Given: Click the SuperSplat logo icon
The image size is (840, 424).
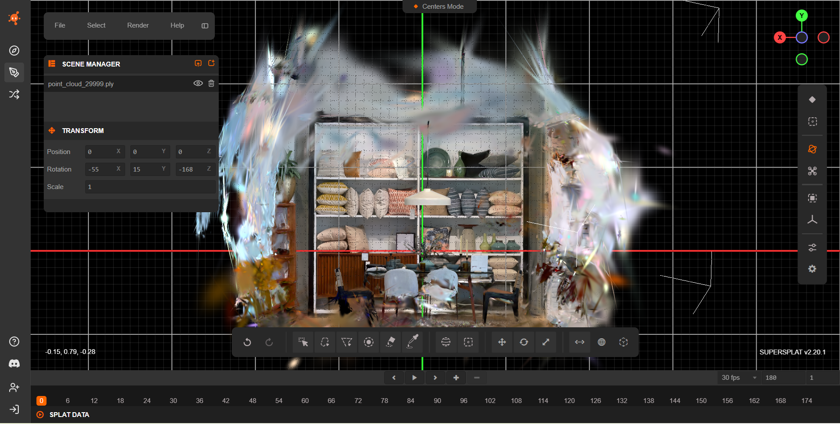Looking at the screenshot, I should [x=14, y=18].
